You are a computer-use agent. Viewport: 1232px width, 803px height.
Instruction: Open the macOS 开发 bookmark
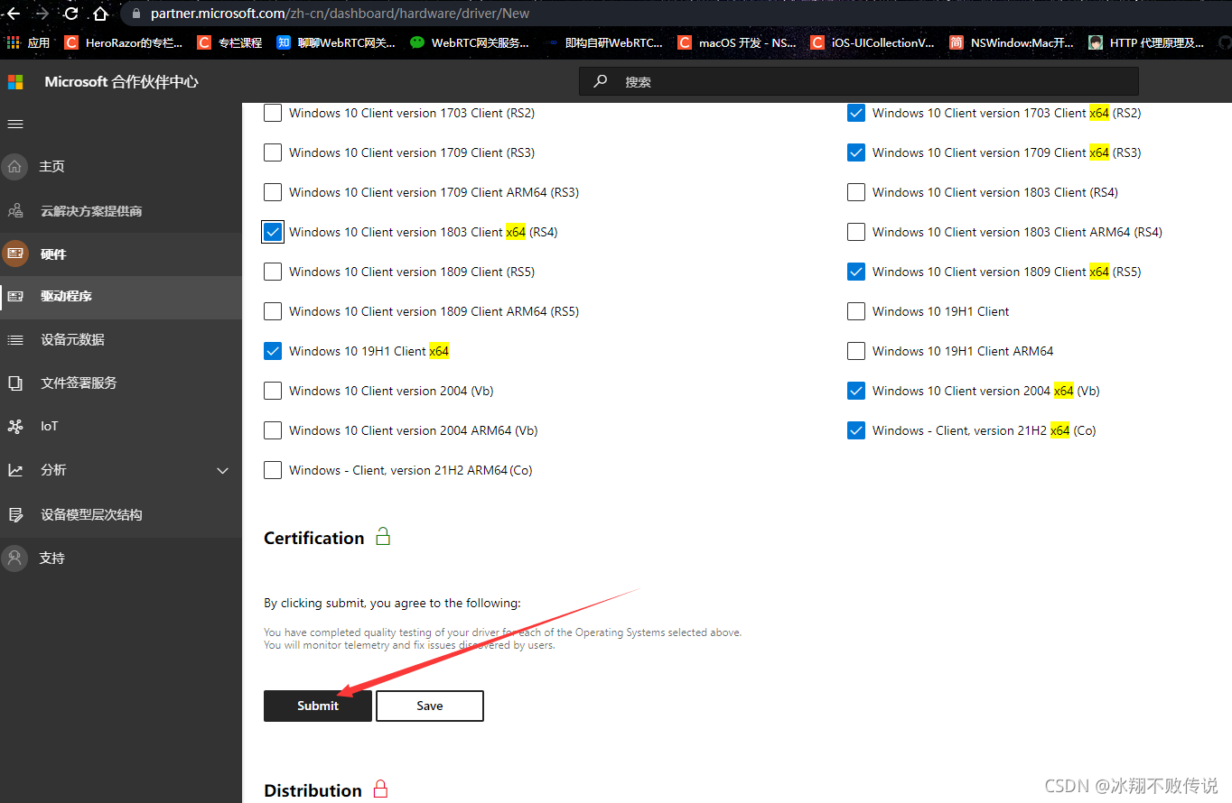(737, 42)
